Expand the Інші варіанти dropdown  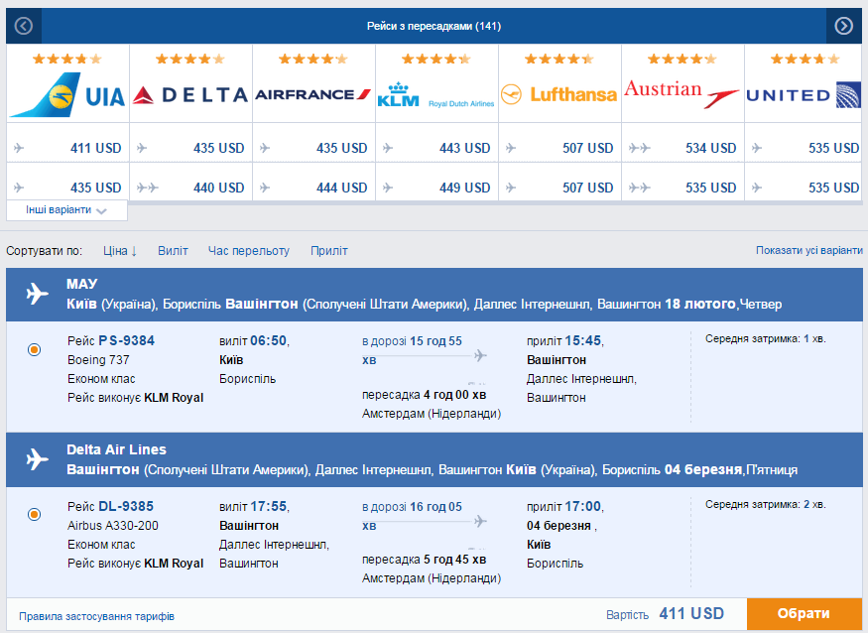click(66, 210)
